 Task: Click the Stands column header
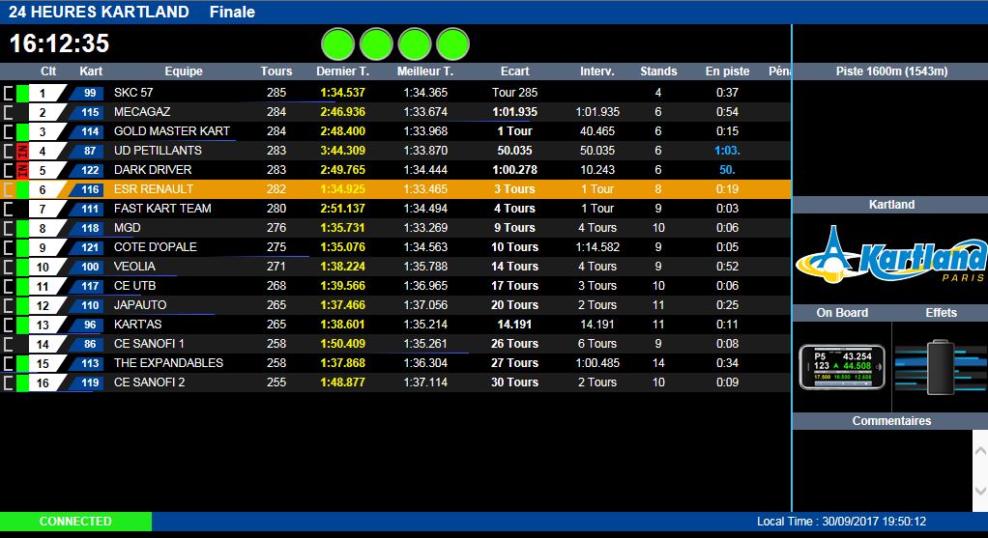pyautogui.click(x=658, y=71)
